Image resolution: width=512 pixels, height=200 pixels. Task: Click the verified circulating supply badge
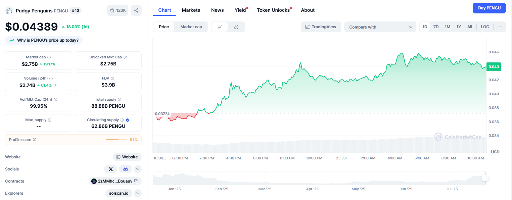click(x=128, y=120)
